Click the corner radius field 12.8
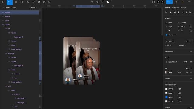 click(x=183, y=31)
